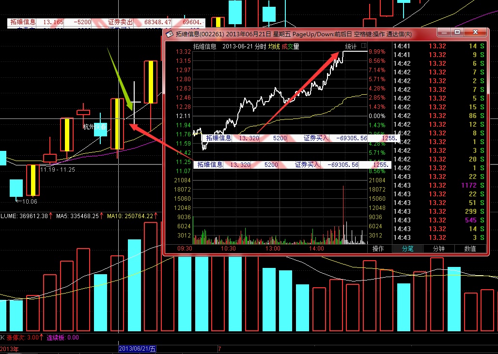Click the 2013年 year label on timeline
The image size is (498, 354).
click(10, 349)
